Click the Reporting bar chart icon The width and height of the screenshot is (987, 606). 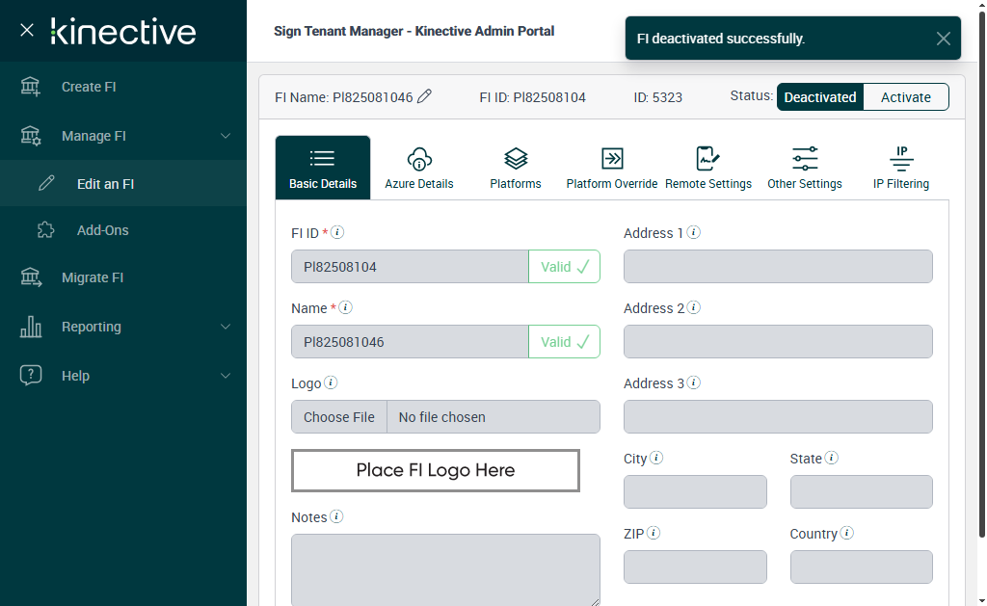(30, 326)
